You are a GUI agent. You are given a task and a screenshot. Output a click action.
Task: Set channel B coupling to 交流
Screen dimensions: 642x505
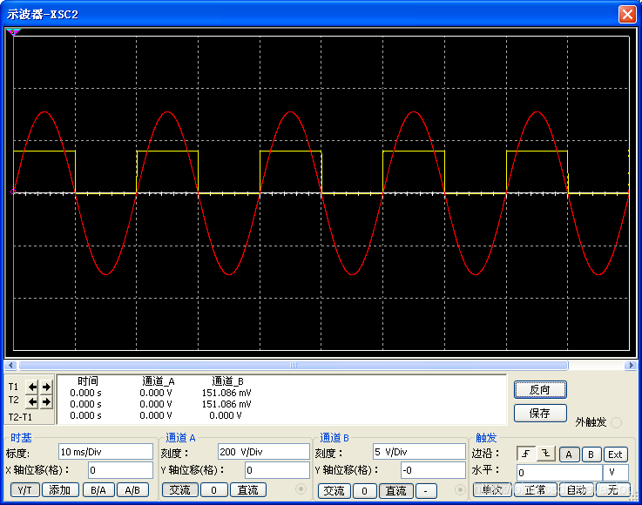pos(335,491)
